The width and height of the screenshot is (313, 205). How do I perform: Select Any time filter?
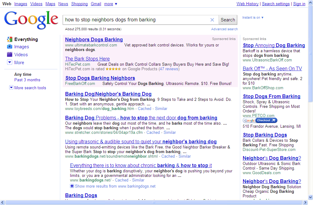coord(23,74)
